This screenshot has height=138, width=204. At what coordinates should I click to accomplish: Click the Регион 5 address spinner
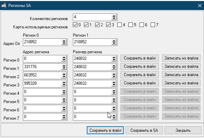64,100
